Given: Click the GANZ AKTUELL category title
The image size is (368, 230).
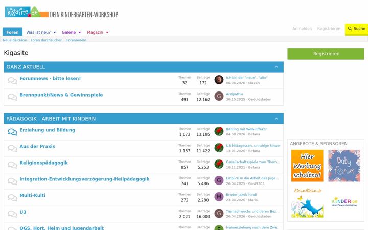Looking at the screenshot, I should pyautogui.click(x=26, y=67).
